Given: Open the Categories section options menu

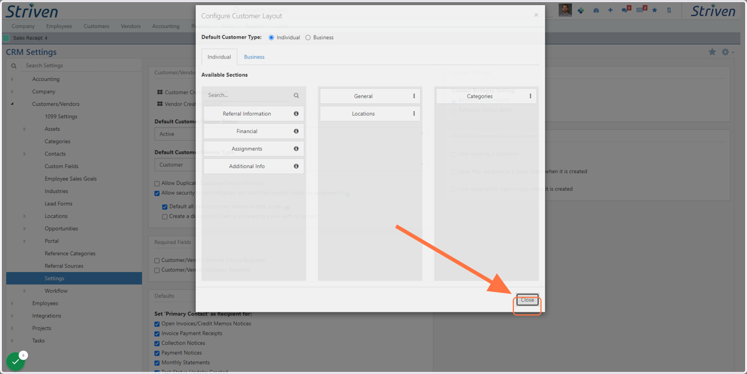Looking at the screenshot, I should click(530, 96).
